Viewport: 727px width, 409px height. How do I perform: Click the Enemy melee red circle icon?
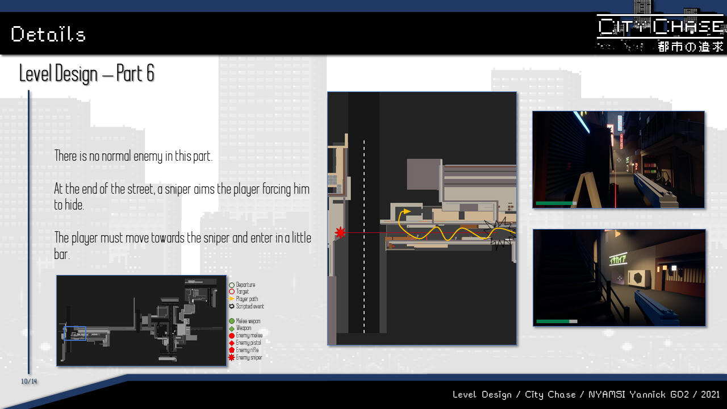(x=232, y=336)
